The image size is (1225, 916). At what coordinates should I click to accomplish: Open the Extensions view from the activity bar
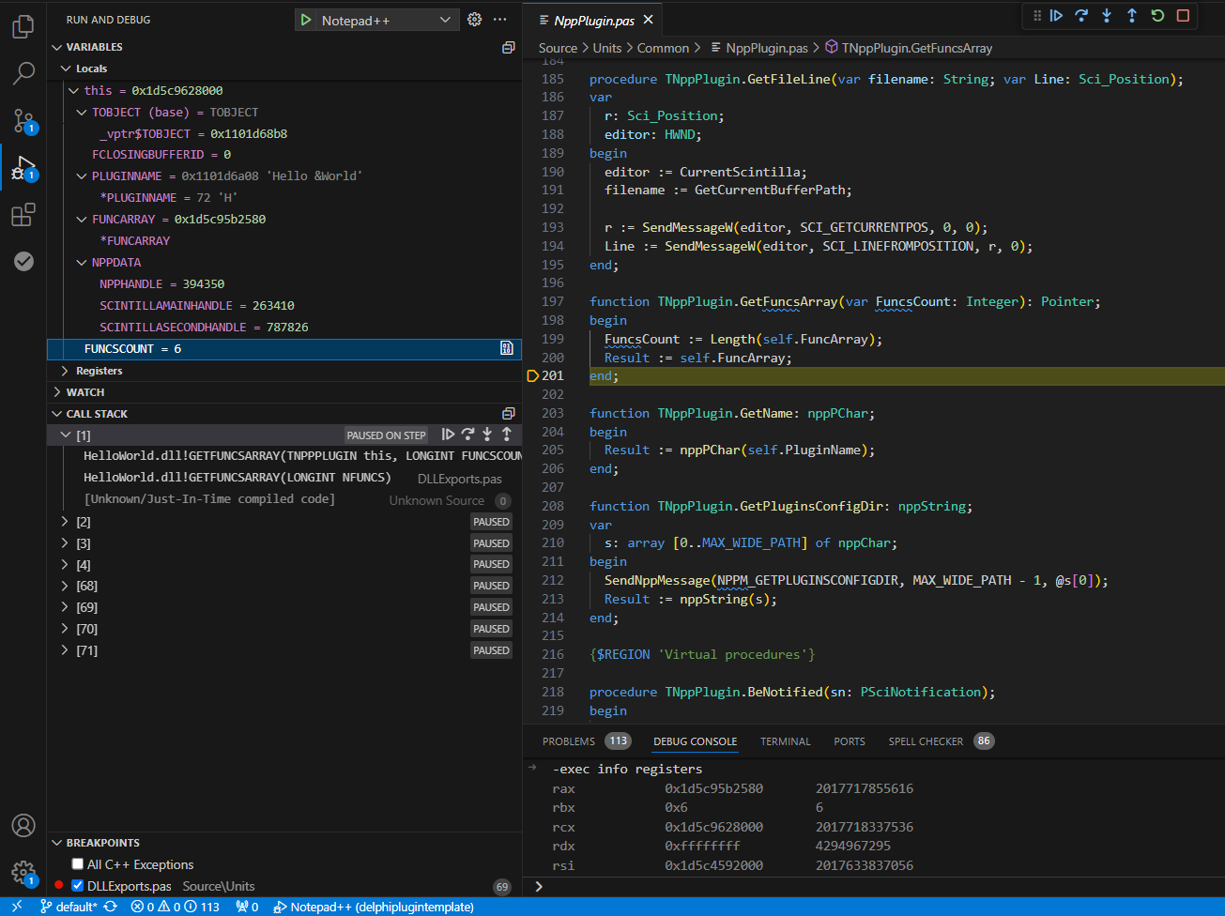point(22,215)
